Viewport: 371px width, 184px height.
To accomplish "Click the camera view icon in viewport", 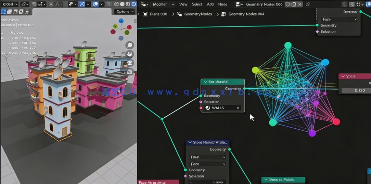I will click(x=130, y=63).
